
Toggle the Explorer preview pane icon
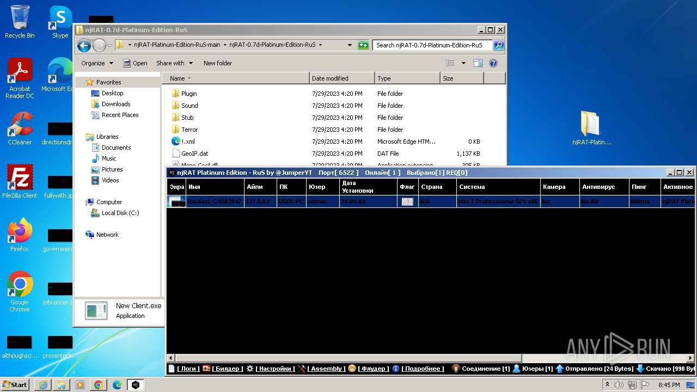[478, 63]
